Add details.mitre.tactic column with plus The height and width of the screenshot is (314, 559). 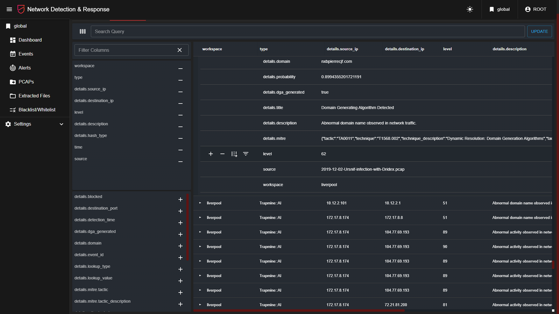pos(180,293)
